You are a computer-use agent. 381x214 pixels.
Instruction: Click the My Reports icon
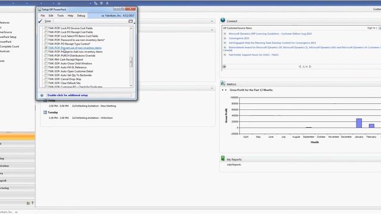pyautogui.click(x=223, y=159)
